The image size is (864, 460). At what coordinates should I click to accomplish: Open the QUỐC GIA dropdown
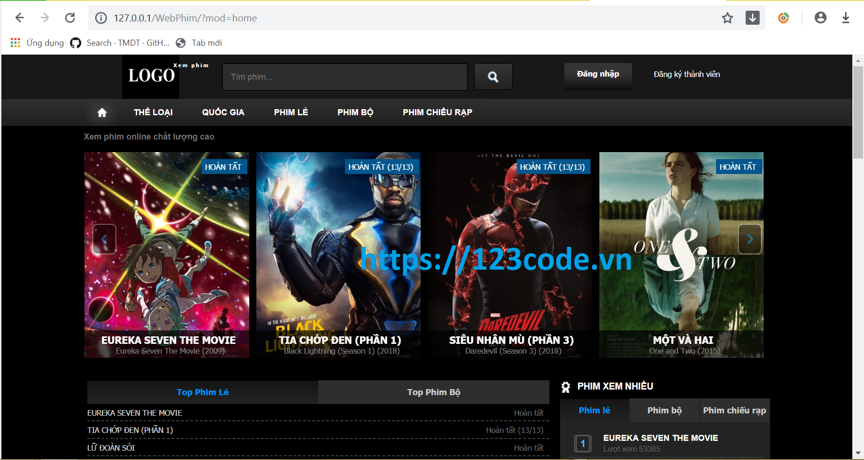coord(223,112)
